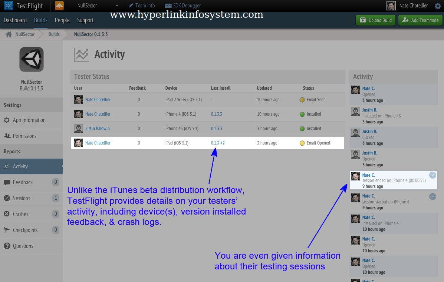
Task: Select Activity report in sidebar
Action: click(x=32, y=166)
